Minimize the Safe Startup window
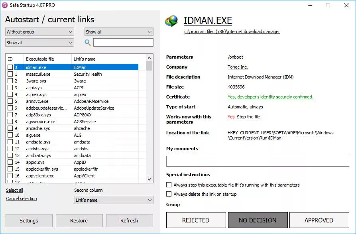 click(x=310, y=5)
